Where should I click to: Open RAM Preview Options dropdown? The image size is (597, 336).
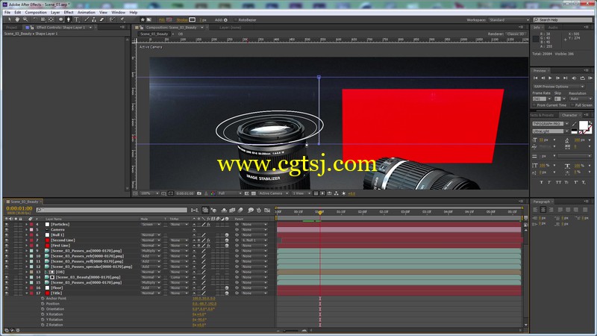pos(558,87)
